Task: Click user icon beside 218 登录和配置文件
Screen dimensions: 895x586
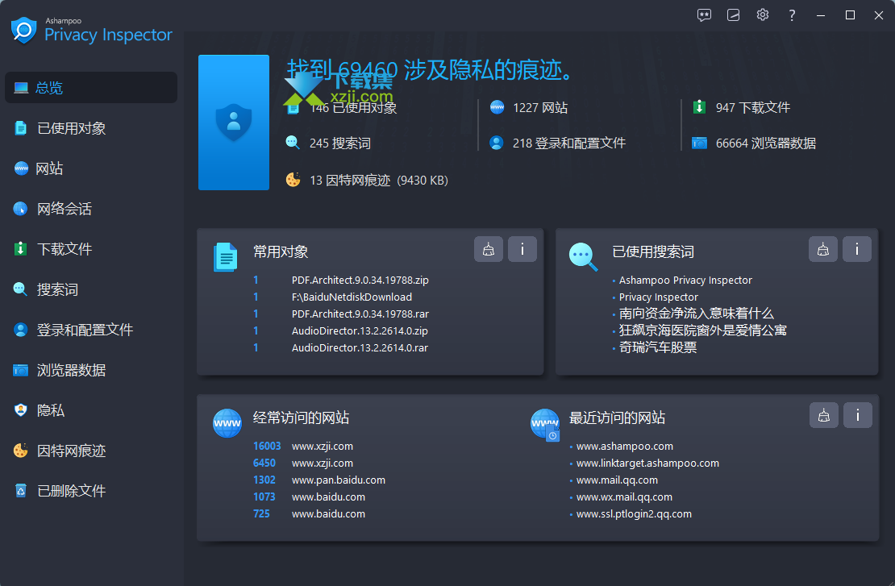Action: click(497, 143)
